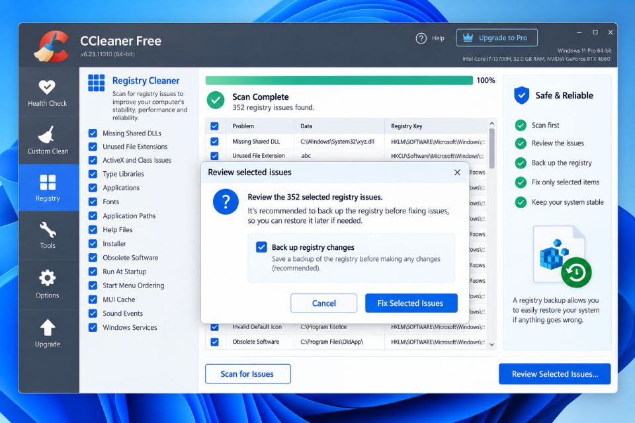Toggle the Windows Services checkbox
The image size is (635, 423).
click(x=93, y=327)
